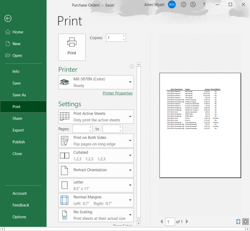The width and height of the screenshot is (250, 231).
Task: Choose Save in the sidebar
Action: (23, 83)
